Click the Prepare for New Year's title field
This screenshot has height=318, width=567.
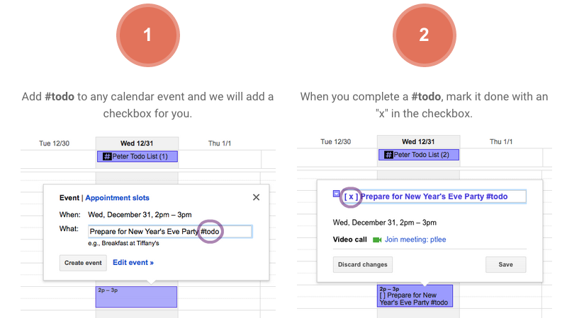pos(434,196)
